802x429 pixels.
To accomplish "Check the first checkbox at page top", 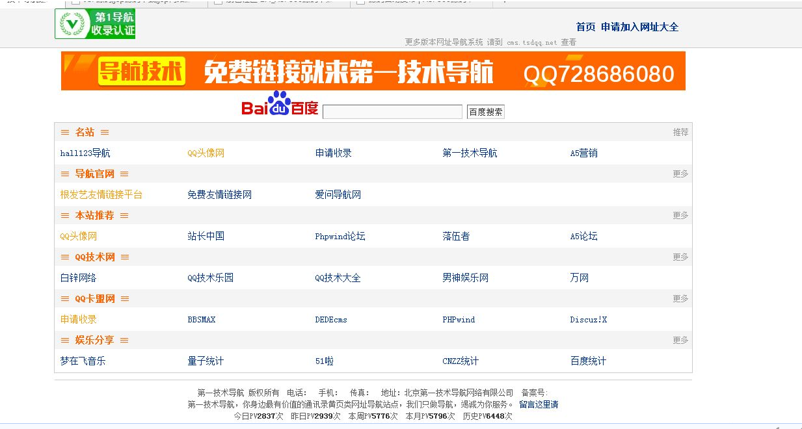I will pos(76,3).
